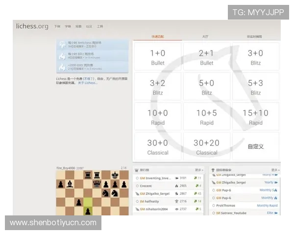Start a 3+0 Blitz game
This screenshot has width=294, height=235.
click(256, 57)
